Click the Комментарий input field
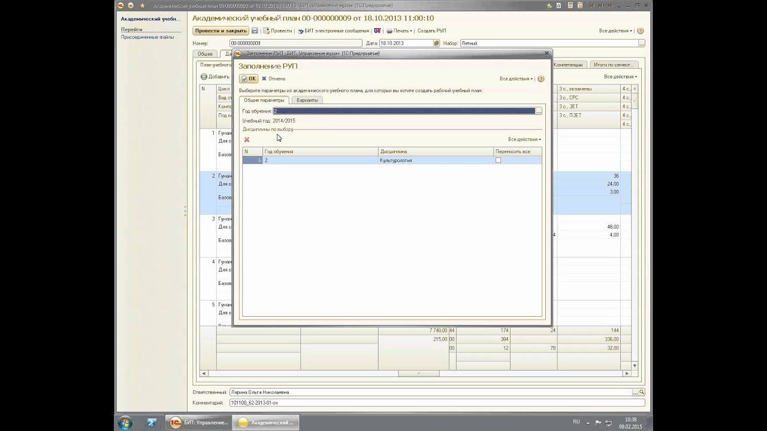767x431 pixels. [437, 403]
